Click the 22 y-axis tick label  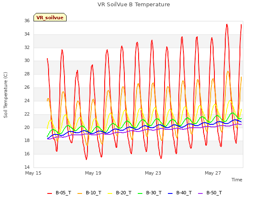click(x=27, y=114)
